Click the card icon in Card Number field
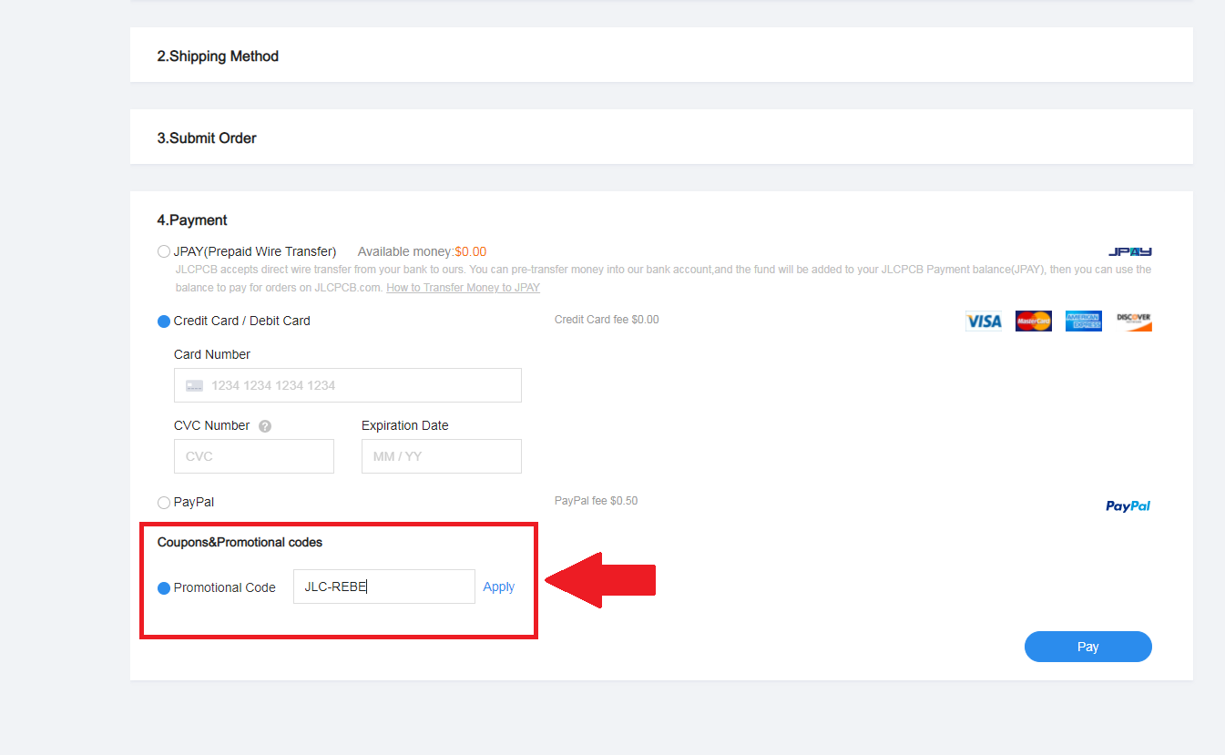This screenshot has width=1225, height=755. [x=194, y=385]
